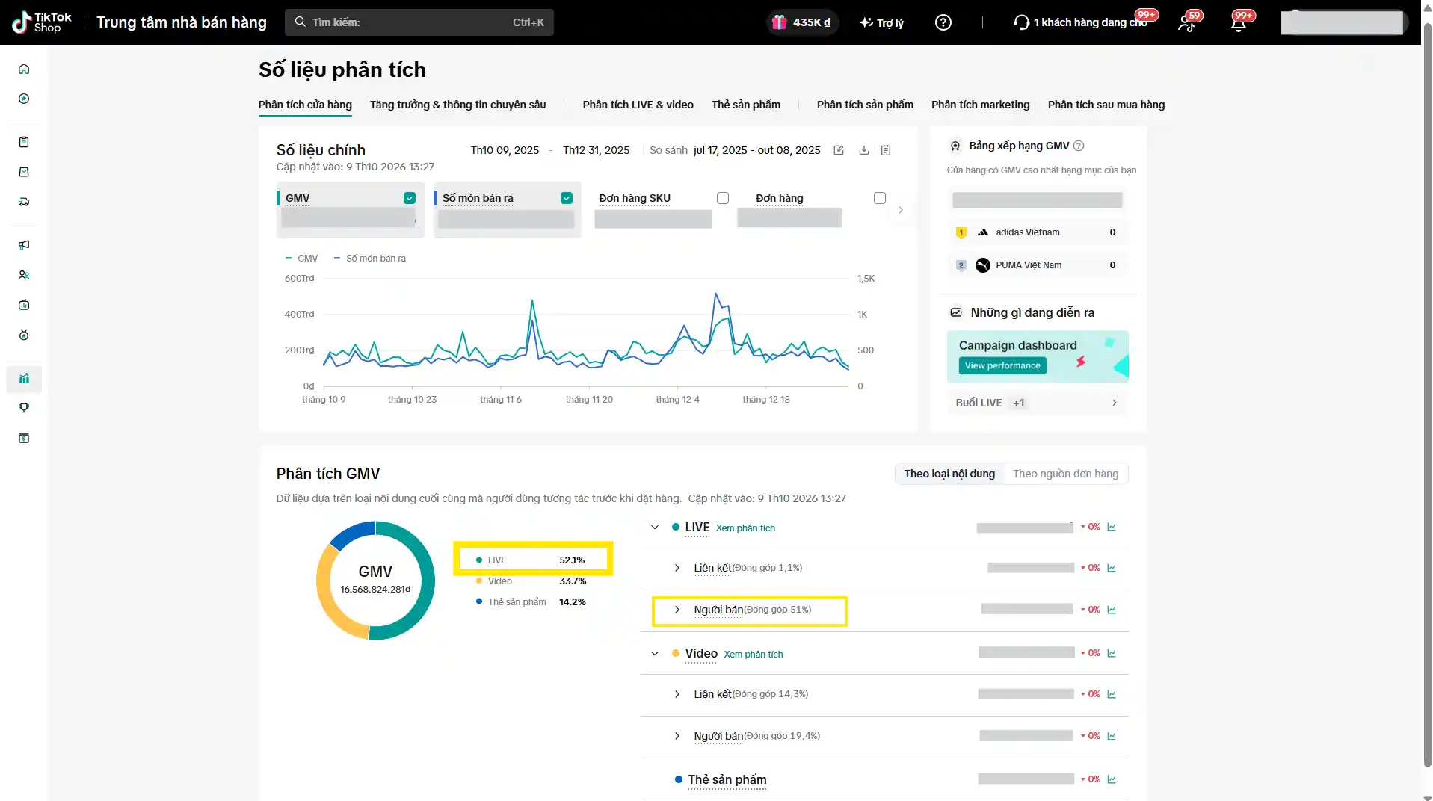This screenshot has height=801, width=1433.
Task: Select the analytics chart icon in sidebar
Action: click(24, 378)
